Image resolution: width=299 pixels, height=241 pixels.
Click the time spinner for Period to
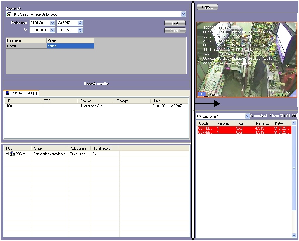80,30
